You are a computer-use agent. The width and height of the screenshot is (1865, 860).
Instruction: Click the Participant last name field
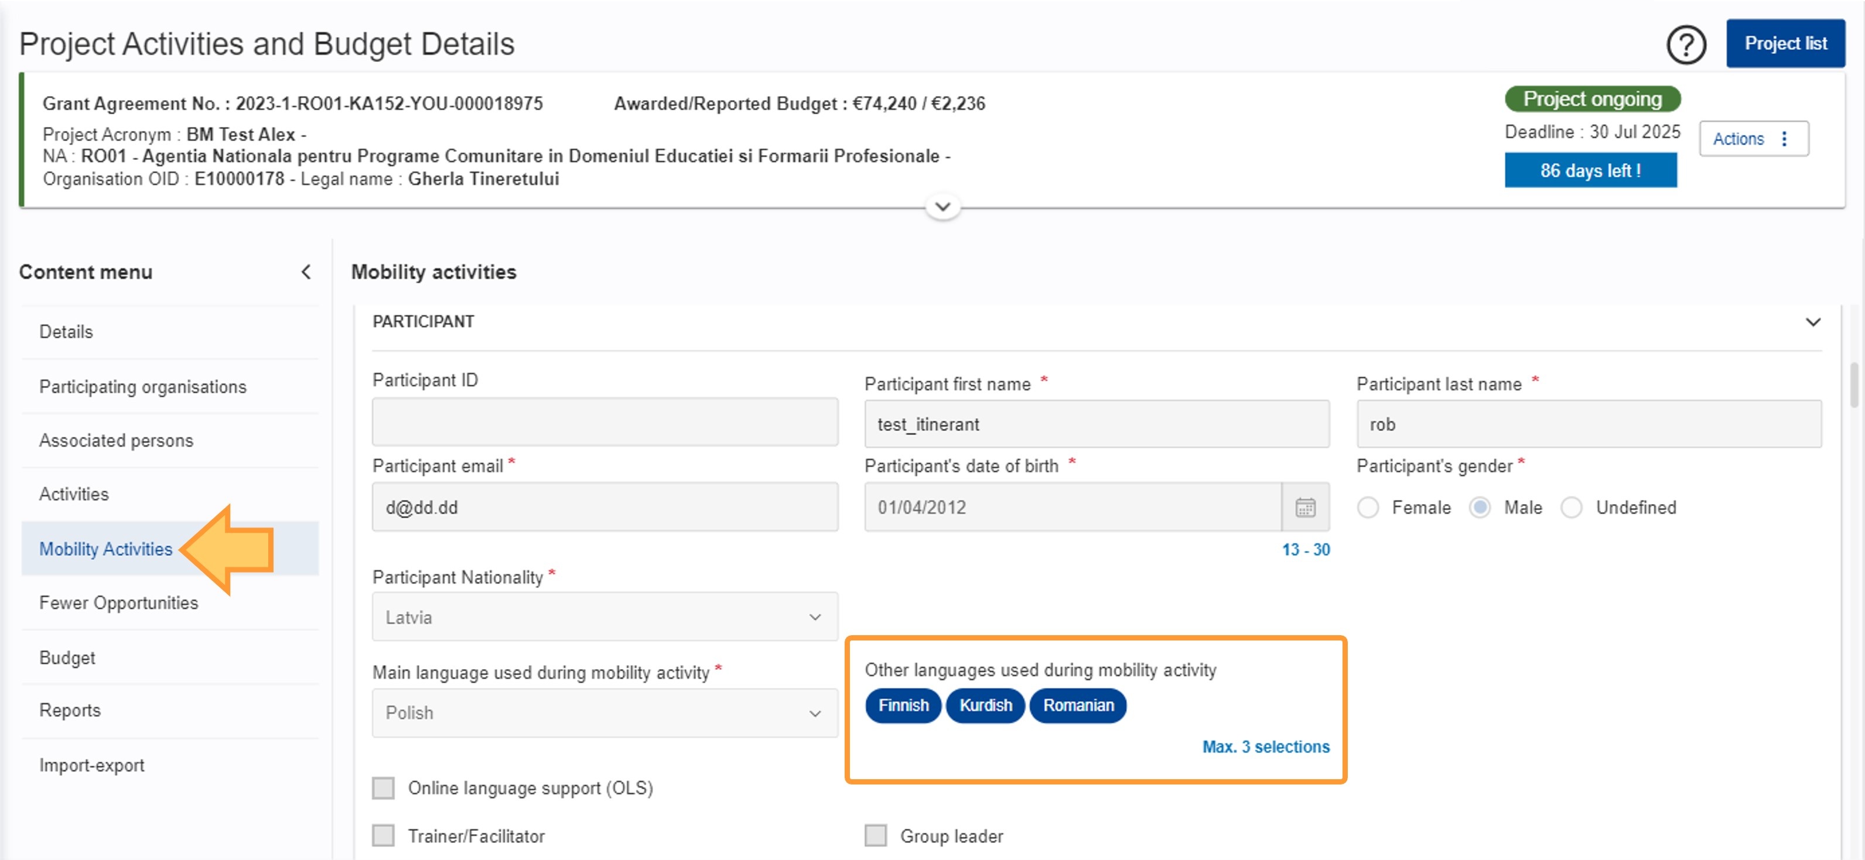pyautogui.click(x=1589, y=423)
